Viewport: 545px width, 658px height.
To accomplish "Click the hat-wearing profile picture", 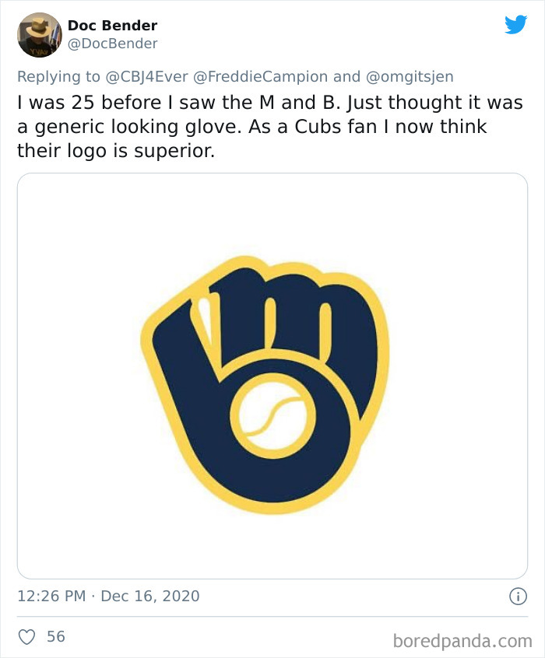I will pyautogui.click(x=38, y=34).
